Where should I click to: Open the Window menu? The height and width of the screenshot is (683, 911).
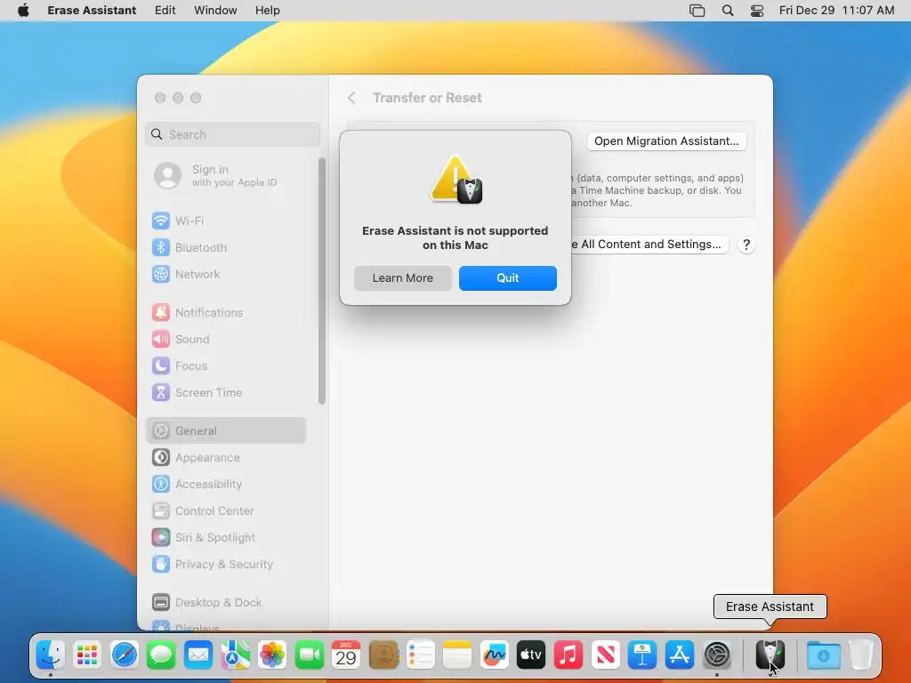click(215, 11)
